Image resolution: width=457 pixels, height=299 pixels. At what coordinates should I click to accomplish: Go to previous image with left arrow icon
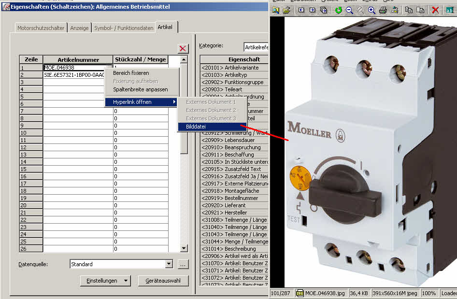click(x=301, y=10)
